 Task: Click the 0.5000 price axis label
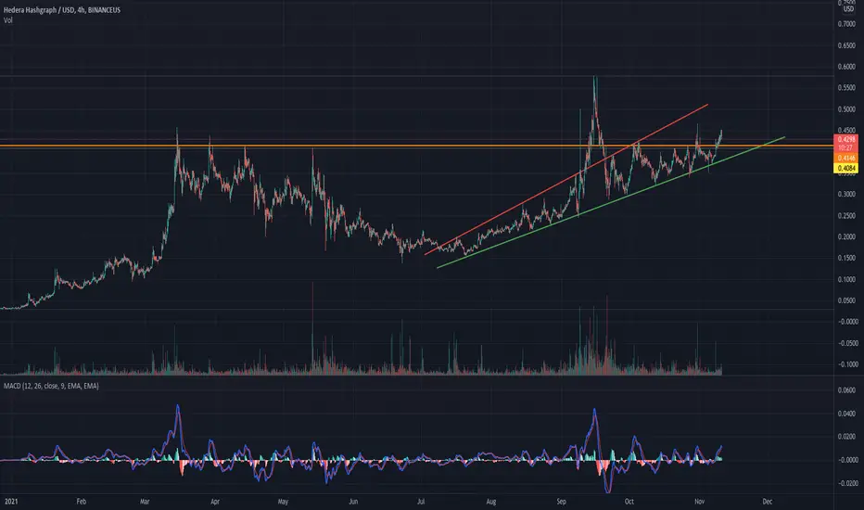tap(846, 109)
